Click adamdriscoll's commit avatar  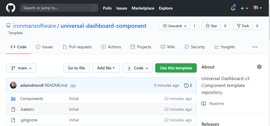13,85
